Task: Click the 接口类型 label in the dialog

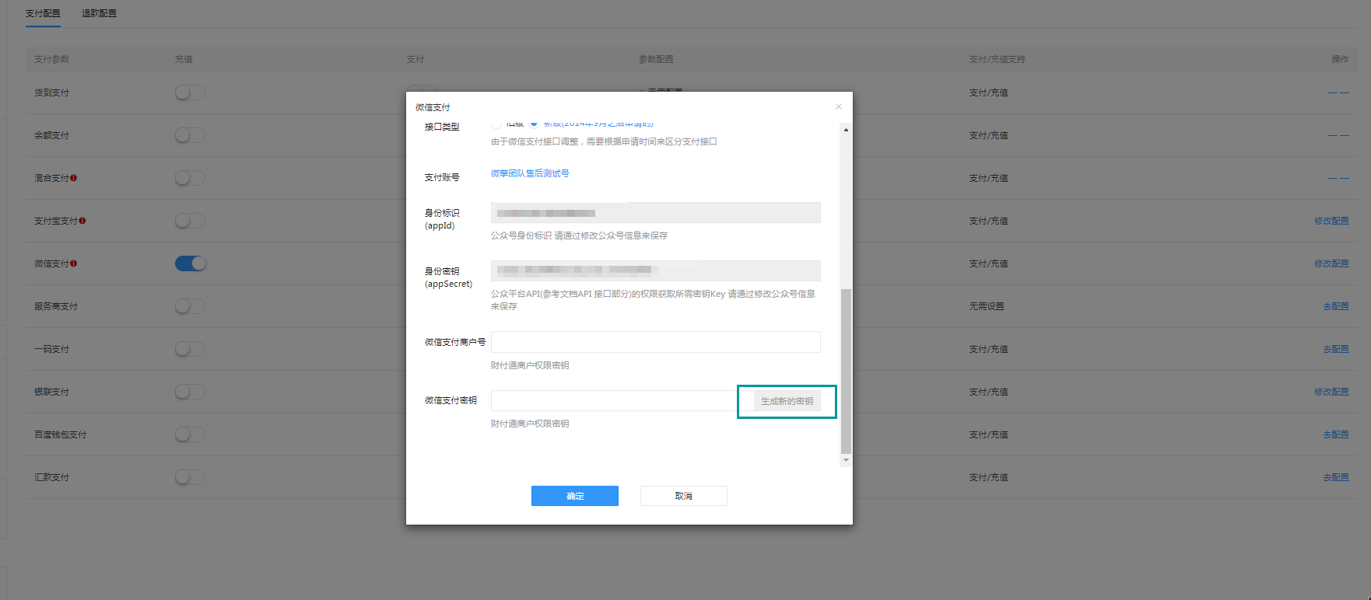Action: point(442,127)
